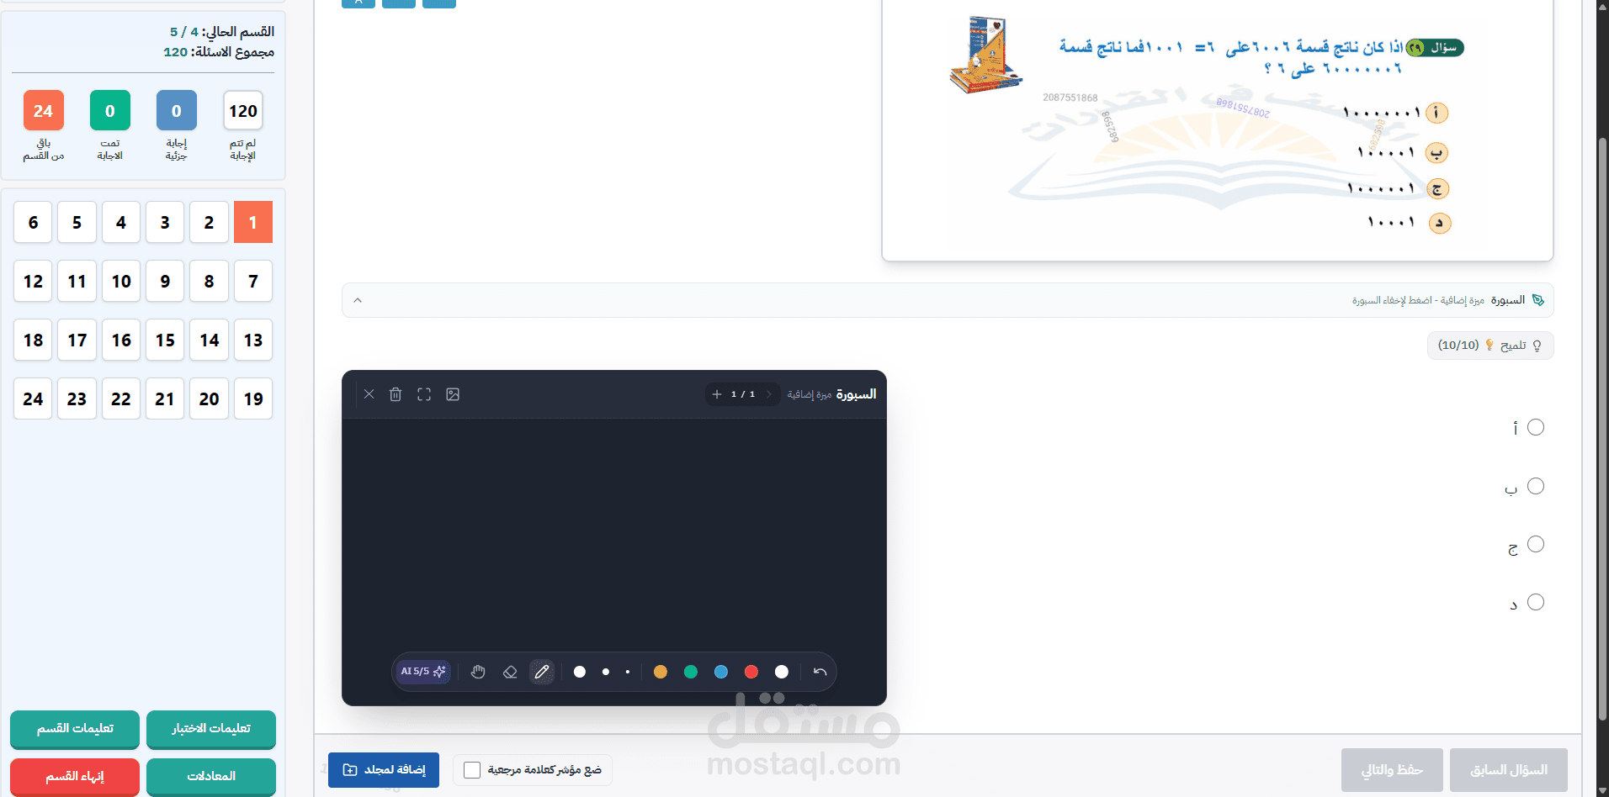
Task: Insert an image into the whiteboard
Action: pyautogui.click(x=453, y=394)
